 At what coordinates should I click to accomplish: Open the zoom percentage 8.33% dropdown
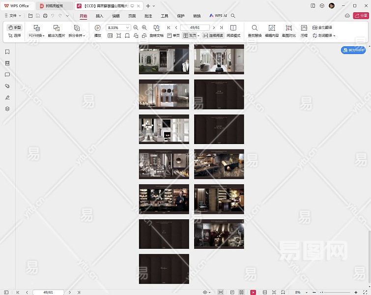click(x=128, y=28)
